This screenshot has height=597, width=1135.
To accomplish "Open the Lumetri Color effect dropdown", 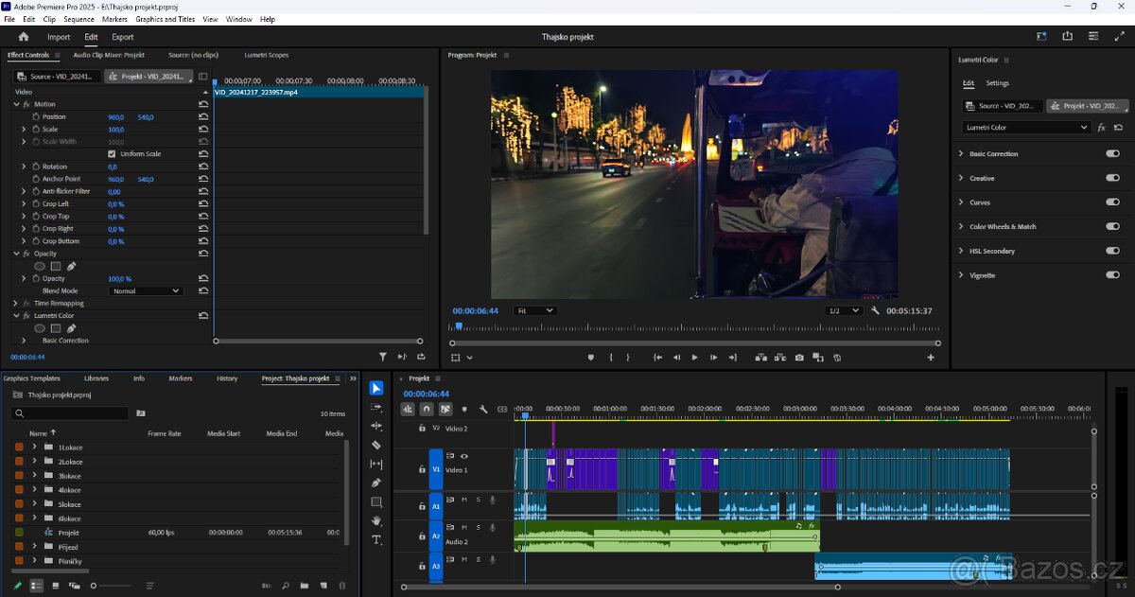I will (x=1027, y=128).
